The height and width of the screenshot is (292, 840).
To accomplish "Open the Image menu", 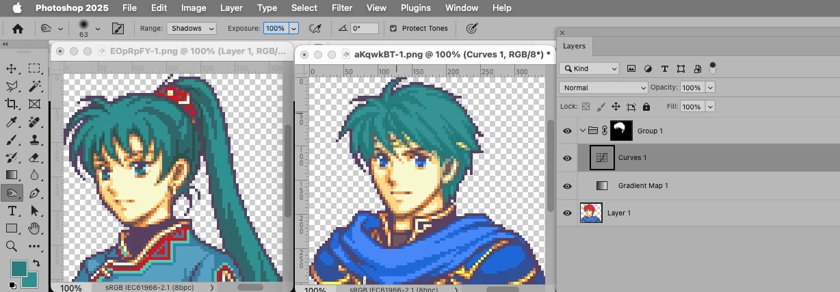I will (194, 8).
